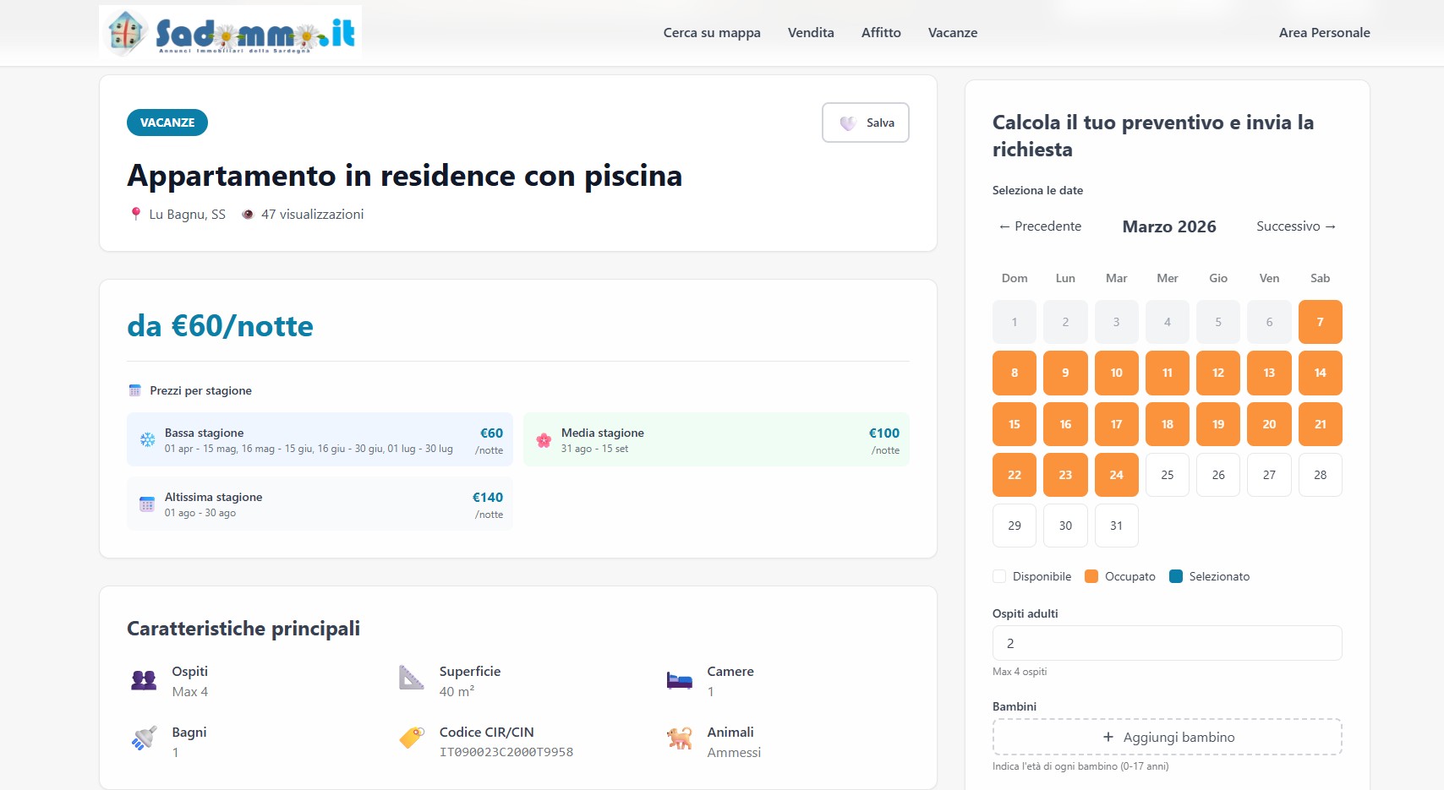Select available day 26 in calendar
This screenshot has width=1444, height=790.
coord(1218,475)
